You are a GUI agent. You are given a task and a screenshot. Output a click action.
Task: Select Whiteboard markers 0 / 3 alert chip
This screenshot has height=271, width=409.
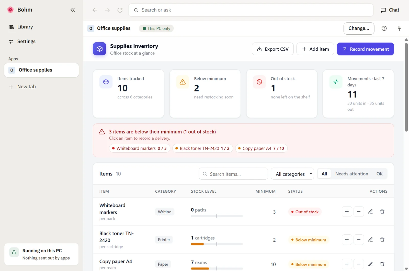click(x=140, y=148)
